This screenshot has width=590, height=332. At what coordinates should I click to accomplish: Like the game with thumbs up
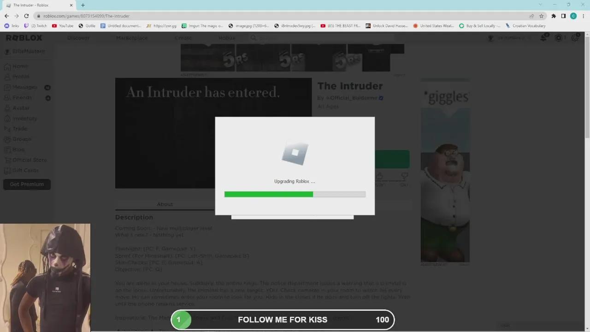tap(379, 177)
